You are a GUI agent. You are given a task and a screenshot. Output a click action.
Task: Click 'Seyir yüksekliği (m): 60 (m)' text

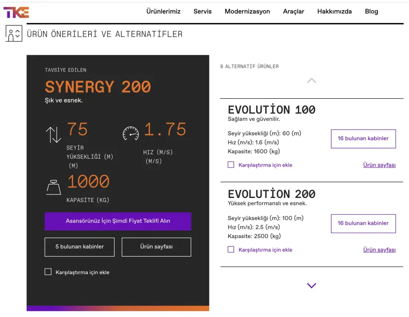click(265, 133)
